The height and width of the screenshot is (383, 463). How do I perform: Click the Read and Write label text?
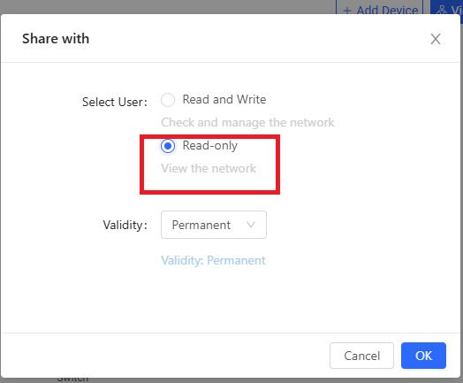coord(224,99)
